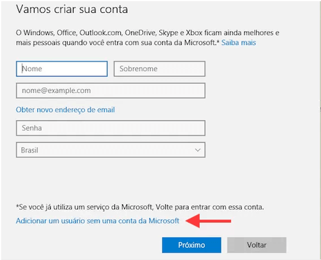Click the word OneDrive in the description

(141, 33)
